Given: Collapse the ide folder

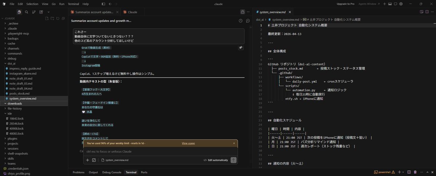Looking at the screenshot, I should pos(34,113).
